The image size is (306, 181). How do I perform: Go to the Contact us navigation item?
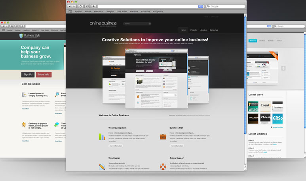pyautogui.click(x=214, y=30)
